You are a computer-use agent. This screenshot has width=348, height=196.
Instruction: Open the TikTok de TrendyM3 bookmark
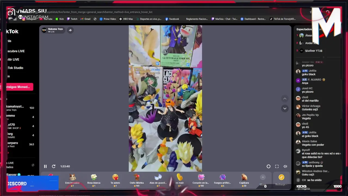pyautogui.click(x=282, y=19)
